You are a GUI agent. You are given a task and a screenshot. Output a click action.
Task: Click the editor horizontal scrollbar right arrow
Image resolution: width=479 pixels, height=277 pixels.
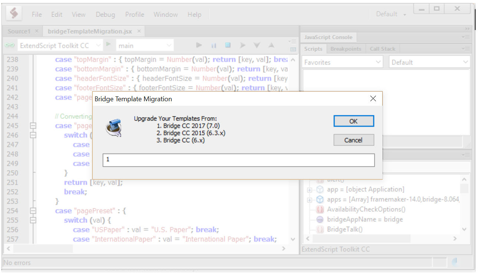[x=284, y=248]
